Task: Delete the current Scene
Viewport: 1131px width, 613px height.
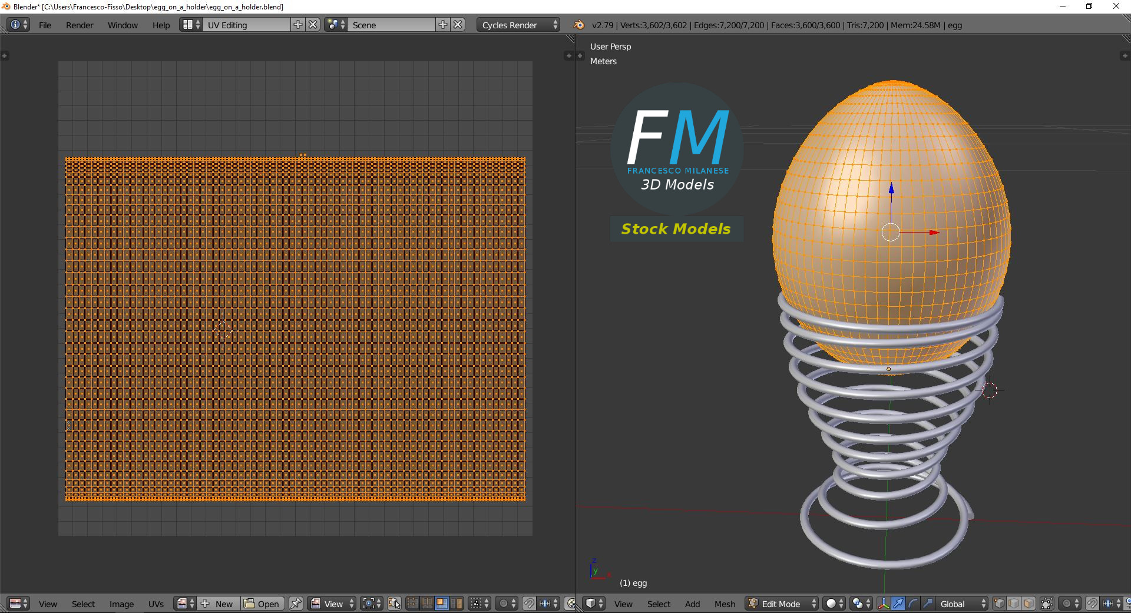Action: tap(458, 25)
